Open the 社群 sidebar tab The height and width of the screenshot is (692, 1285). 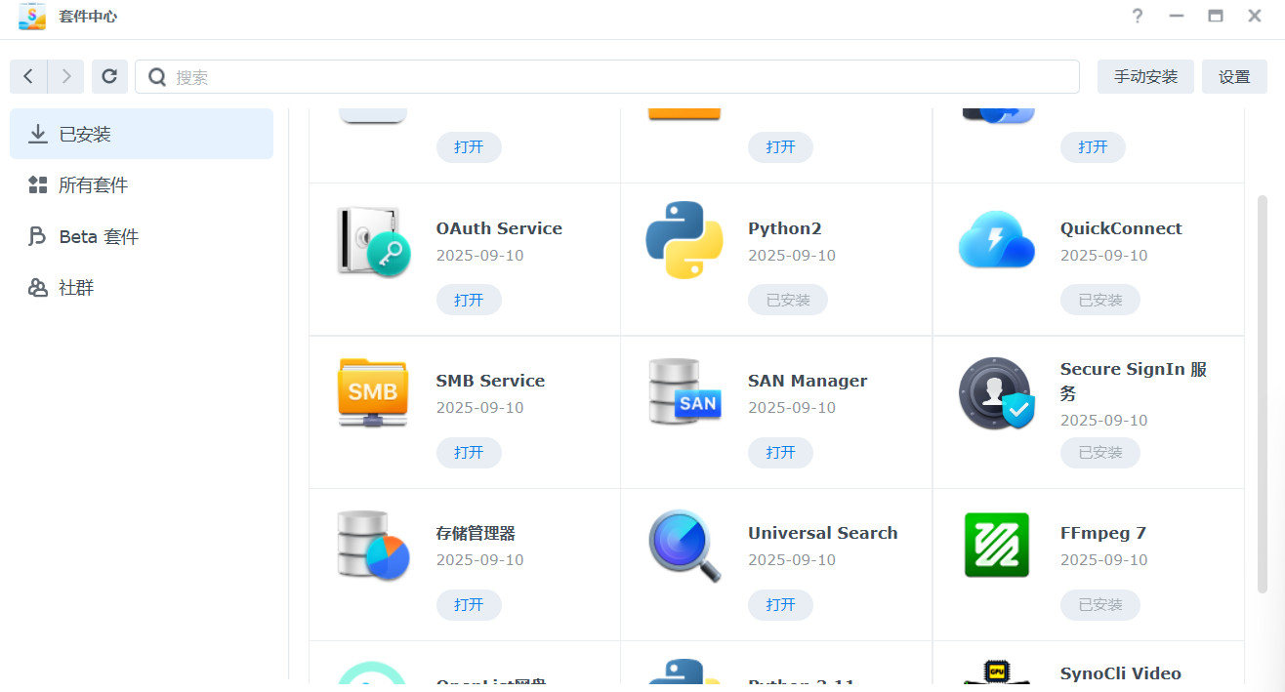pos(142,288)
